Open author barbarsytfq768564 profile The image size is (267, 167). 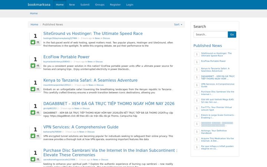52,132
